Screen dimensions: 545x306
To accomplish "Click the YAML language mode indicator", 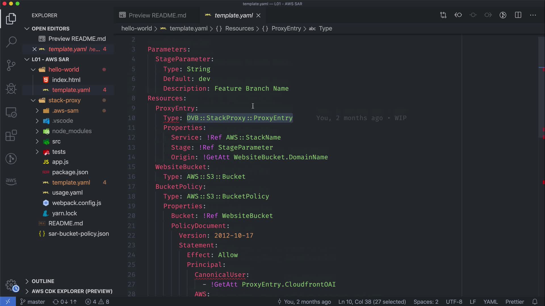I will pyautogui.click(x=491, y=302).
